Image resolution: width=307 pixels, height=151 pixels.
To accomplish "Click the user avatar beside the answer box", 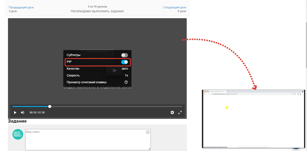I will [18, 134].
